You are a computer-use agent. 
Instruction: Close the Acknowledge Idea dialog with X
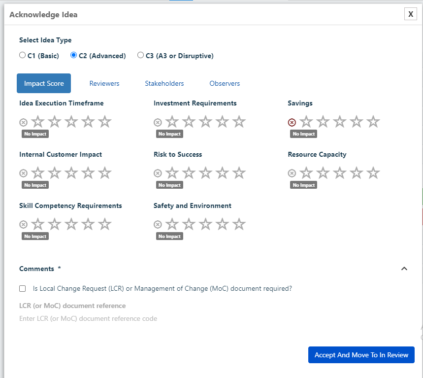411,14
